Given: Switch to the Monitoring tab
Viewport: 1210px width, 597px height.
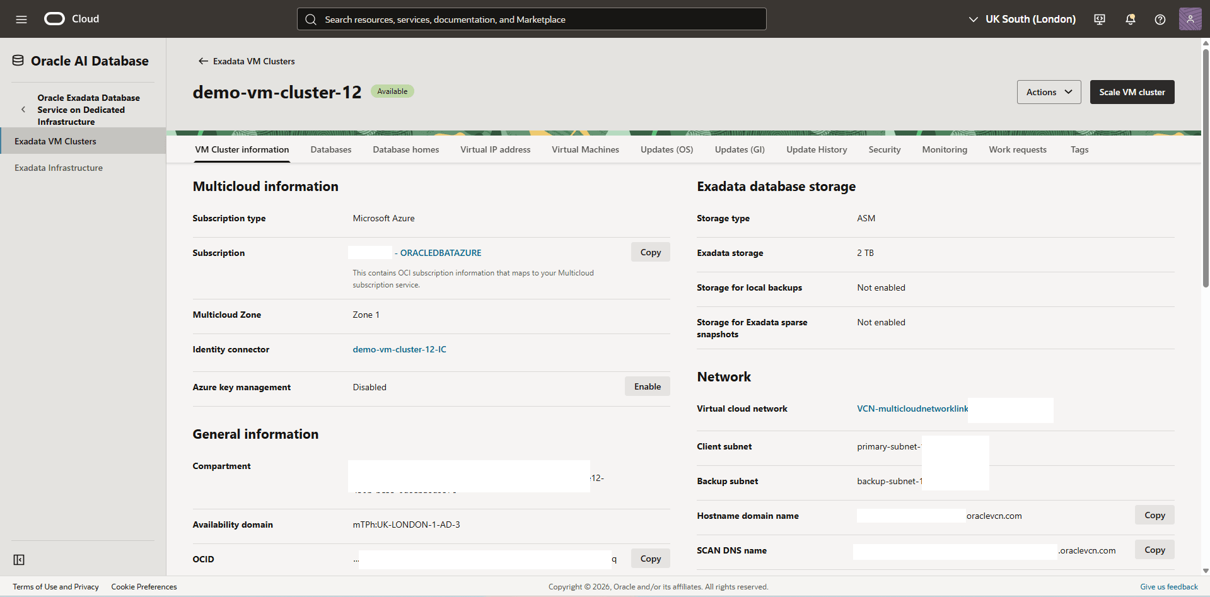Looking at the screenshot, I should [x=944, y=149].
